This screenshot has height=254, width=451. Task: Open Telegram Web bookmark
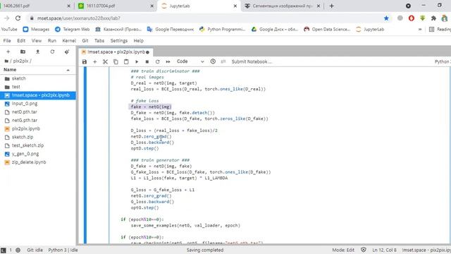[72, 30]
